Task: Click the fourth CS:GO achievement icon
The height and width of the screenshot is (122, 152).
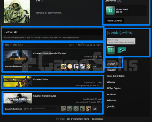Action: coord(82,67)
